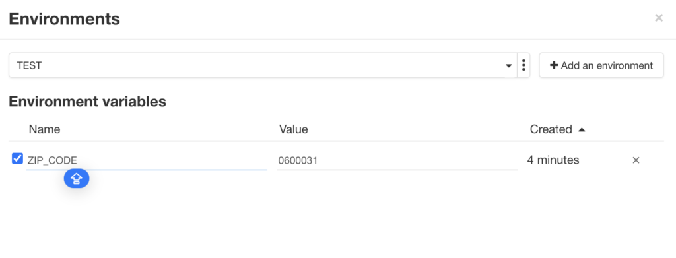Click the TEST label inside the selector
Image resolution: width=676 pixels, height=258 pixels.
[x=29, y=66]
